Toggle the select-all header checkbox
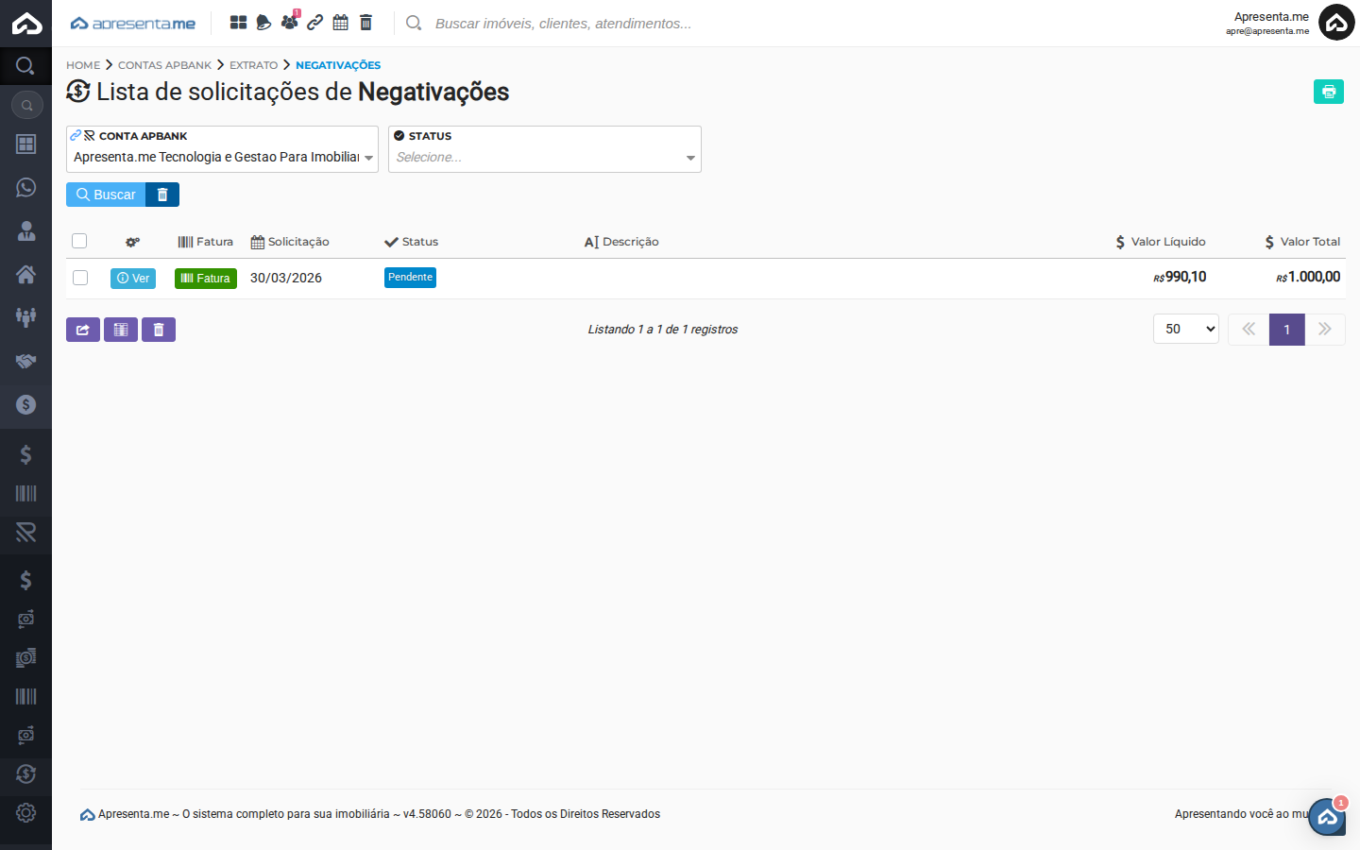 [79, 241]
